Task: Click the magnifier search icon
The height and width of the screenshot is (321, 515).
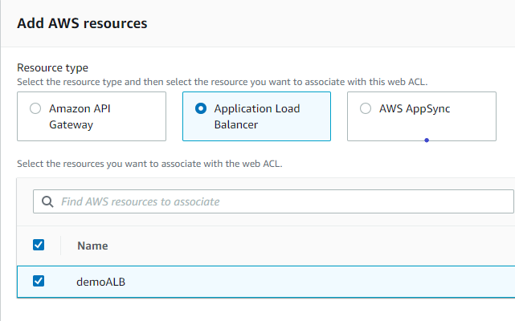Action: [47, 201]
